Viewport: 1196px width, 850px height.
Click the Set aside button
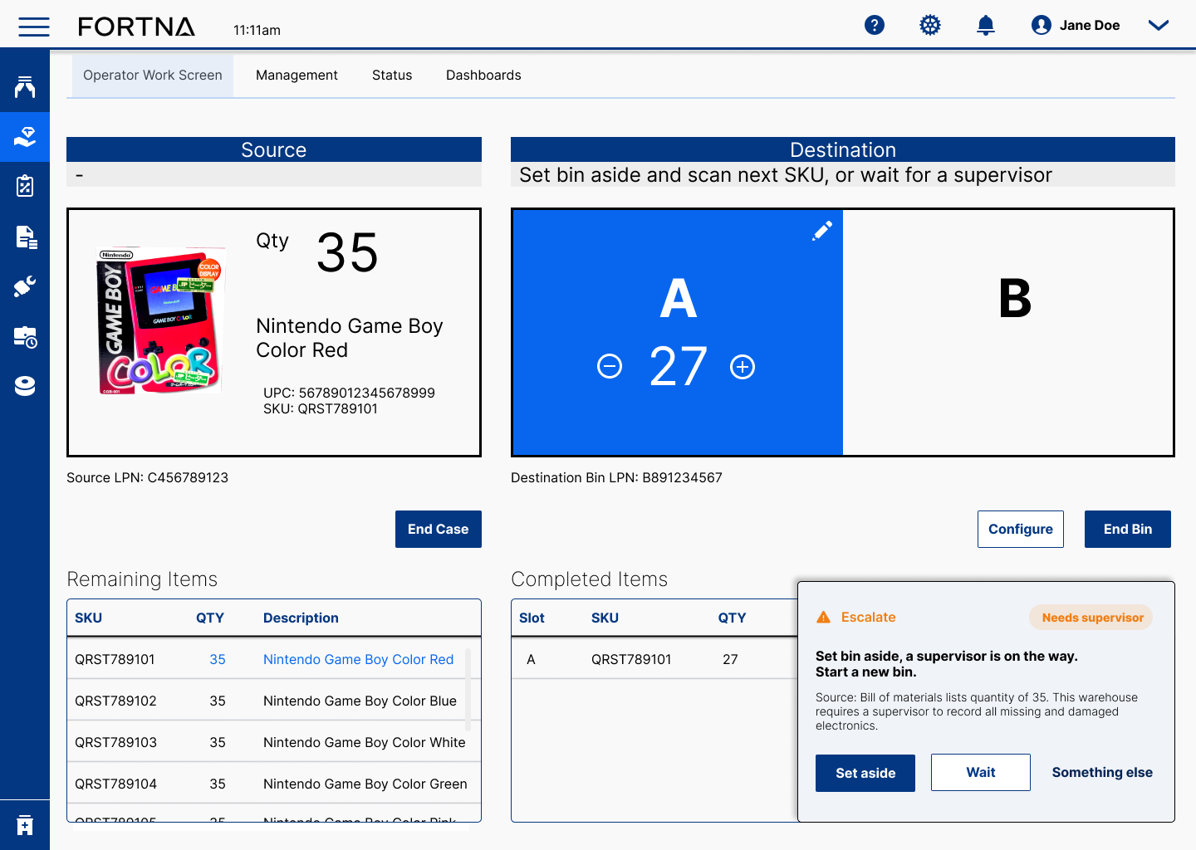[865, 773]
